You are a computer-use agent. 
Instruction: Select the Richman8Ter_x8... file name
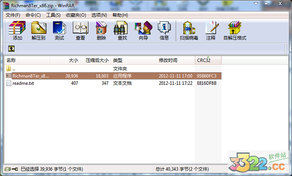(x=30, y=76)
